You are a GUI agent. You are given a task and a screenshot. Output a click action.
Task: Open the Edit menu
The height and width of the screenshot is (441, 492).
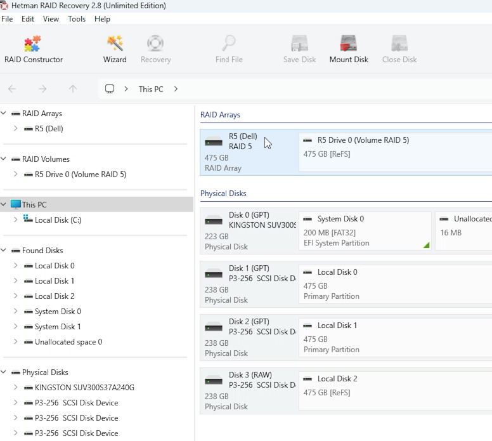[x=28, y=19]
